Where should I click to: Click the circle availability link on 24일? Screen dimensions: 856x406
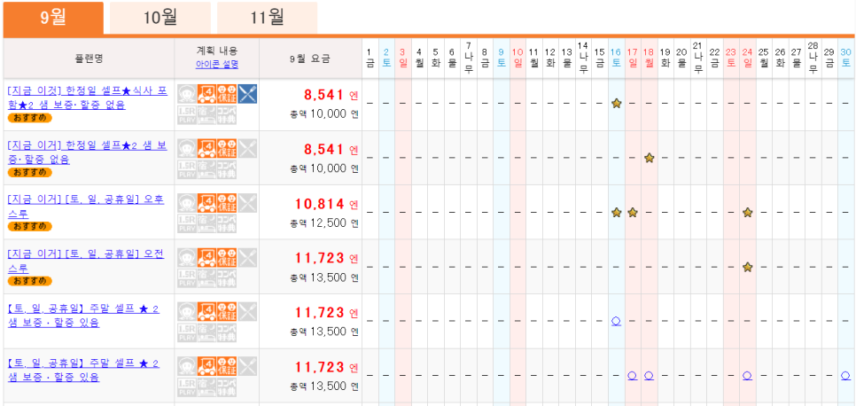tap(747, 376)
